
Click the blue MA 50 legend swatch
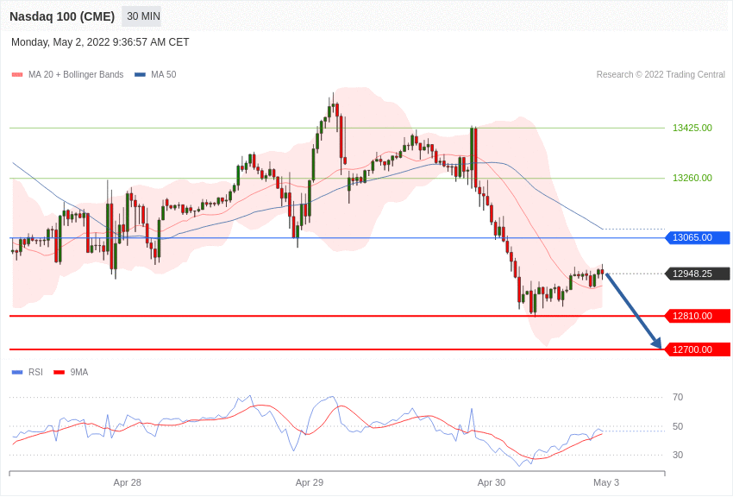(141, 75)
